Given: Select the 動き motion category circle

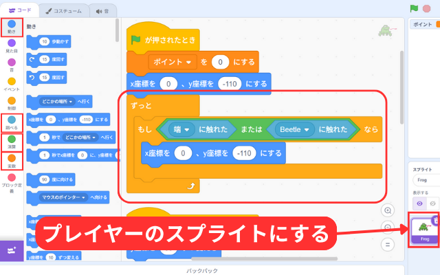Looking at the screenshot, I should pyautogui.click(x=12, y=24).
